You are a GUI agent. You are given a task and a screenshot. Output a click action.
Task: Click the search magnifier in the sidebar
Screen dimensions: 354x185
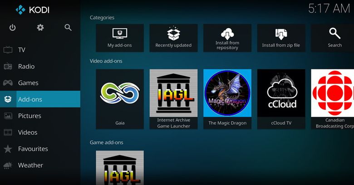coord(68,28)
